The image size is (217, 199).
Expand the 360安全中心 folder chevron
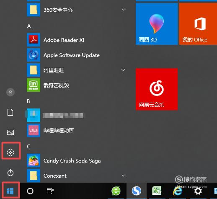click(123, 10)
